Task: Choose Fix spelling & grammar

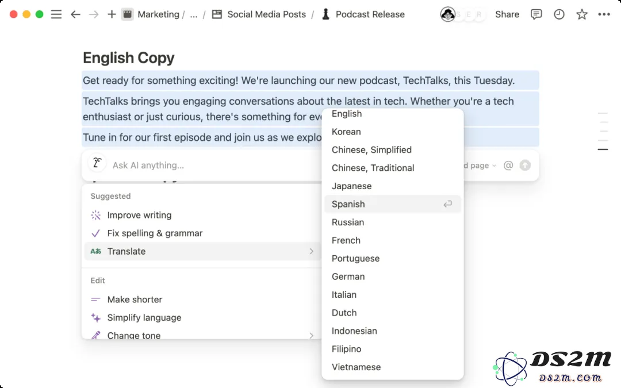Action: pos(202,233)
